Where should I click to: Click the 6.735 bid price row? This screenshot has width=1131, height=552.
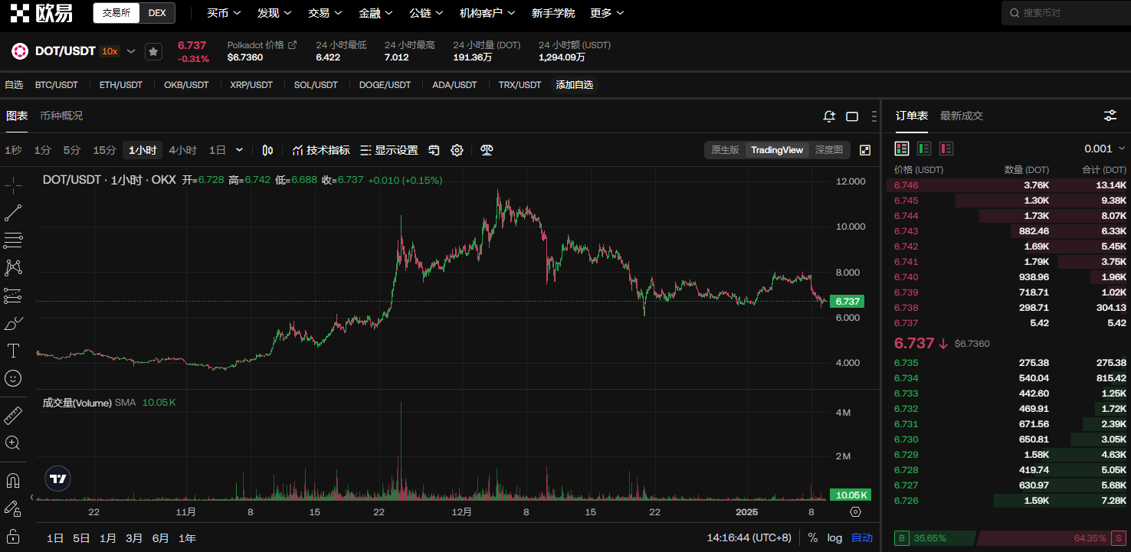(x=1008, y=363)
